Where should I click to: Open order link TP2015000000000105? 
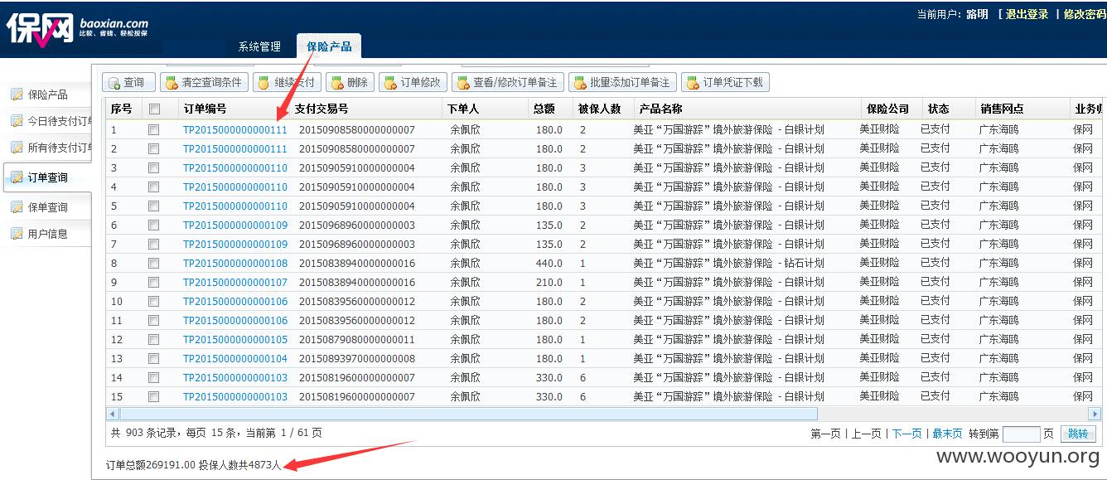(235, 340)
